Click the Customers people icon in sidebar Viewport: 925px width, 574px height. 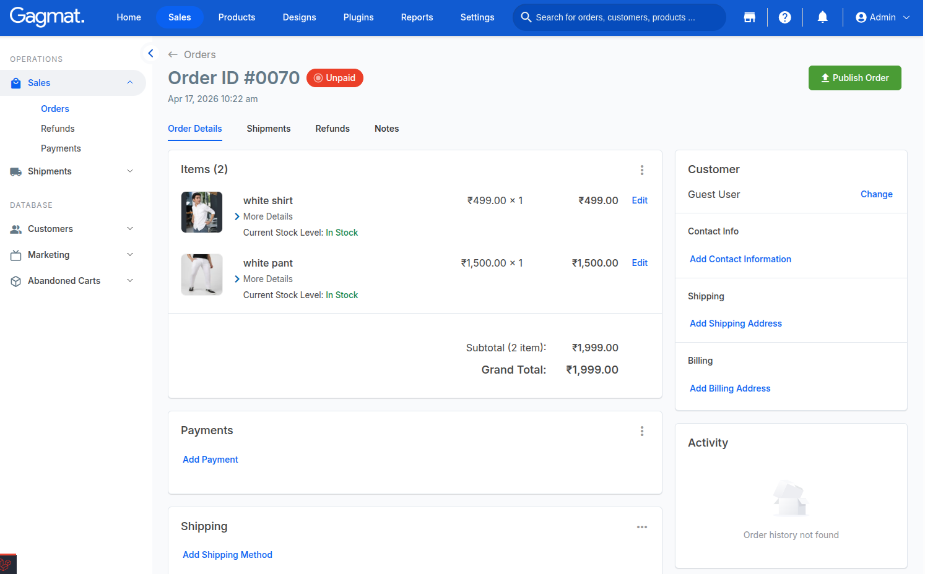16,229
